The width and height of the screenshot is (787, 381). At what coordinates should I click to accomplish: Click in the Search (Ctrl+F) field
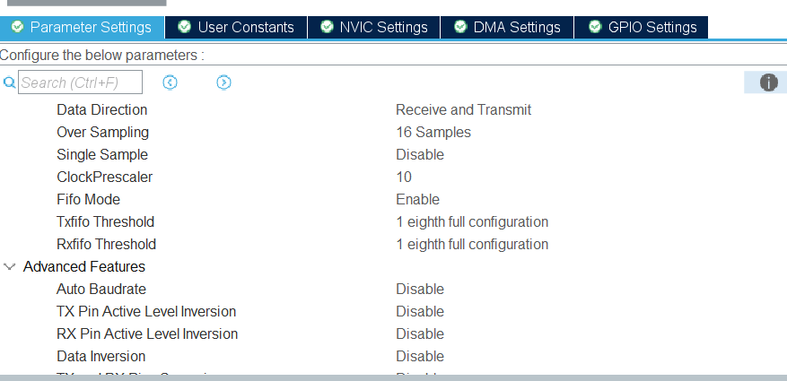point(80,82)
